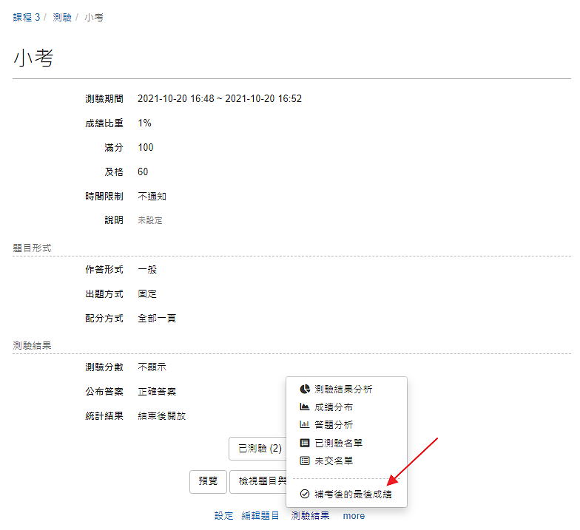The image size is (580, 530).
Task: Expand the 測驗結果 dropdown link
Action: click(310, 516)
